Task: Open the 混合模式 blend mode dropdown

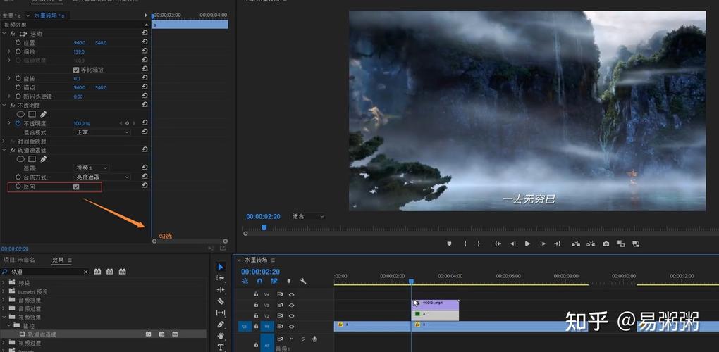Action: click(x=102, y=132)
